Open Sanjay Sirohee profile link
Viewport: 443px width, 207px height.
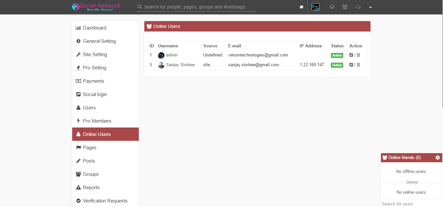(180, 65)
